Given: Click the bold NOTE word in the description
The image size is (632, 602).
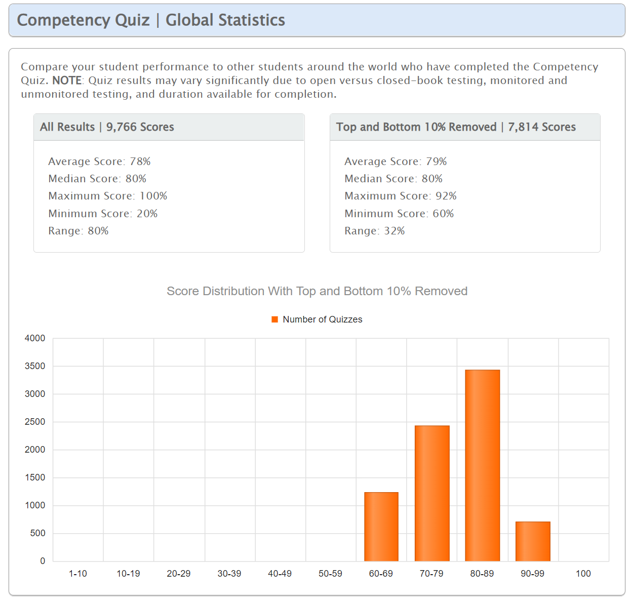Looking at the screenshot, I should (x=67, y=81).
